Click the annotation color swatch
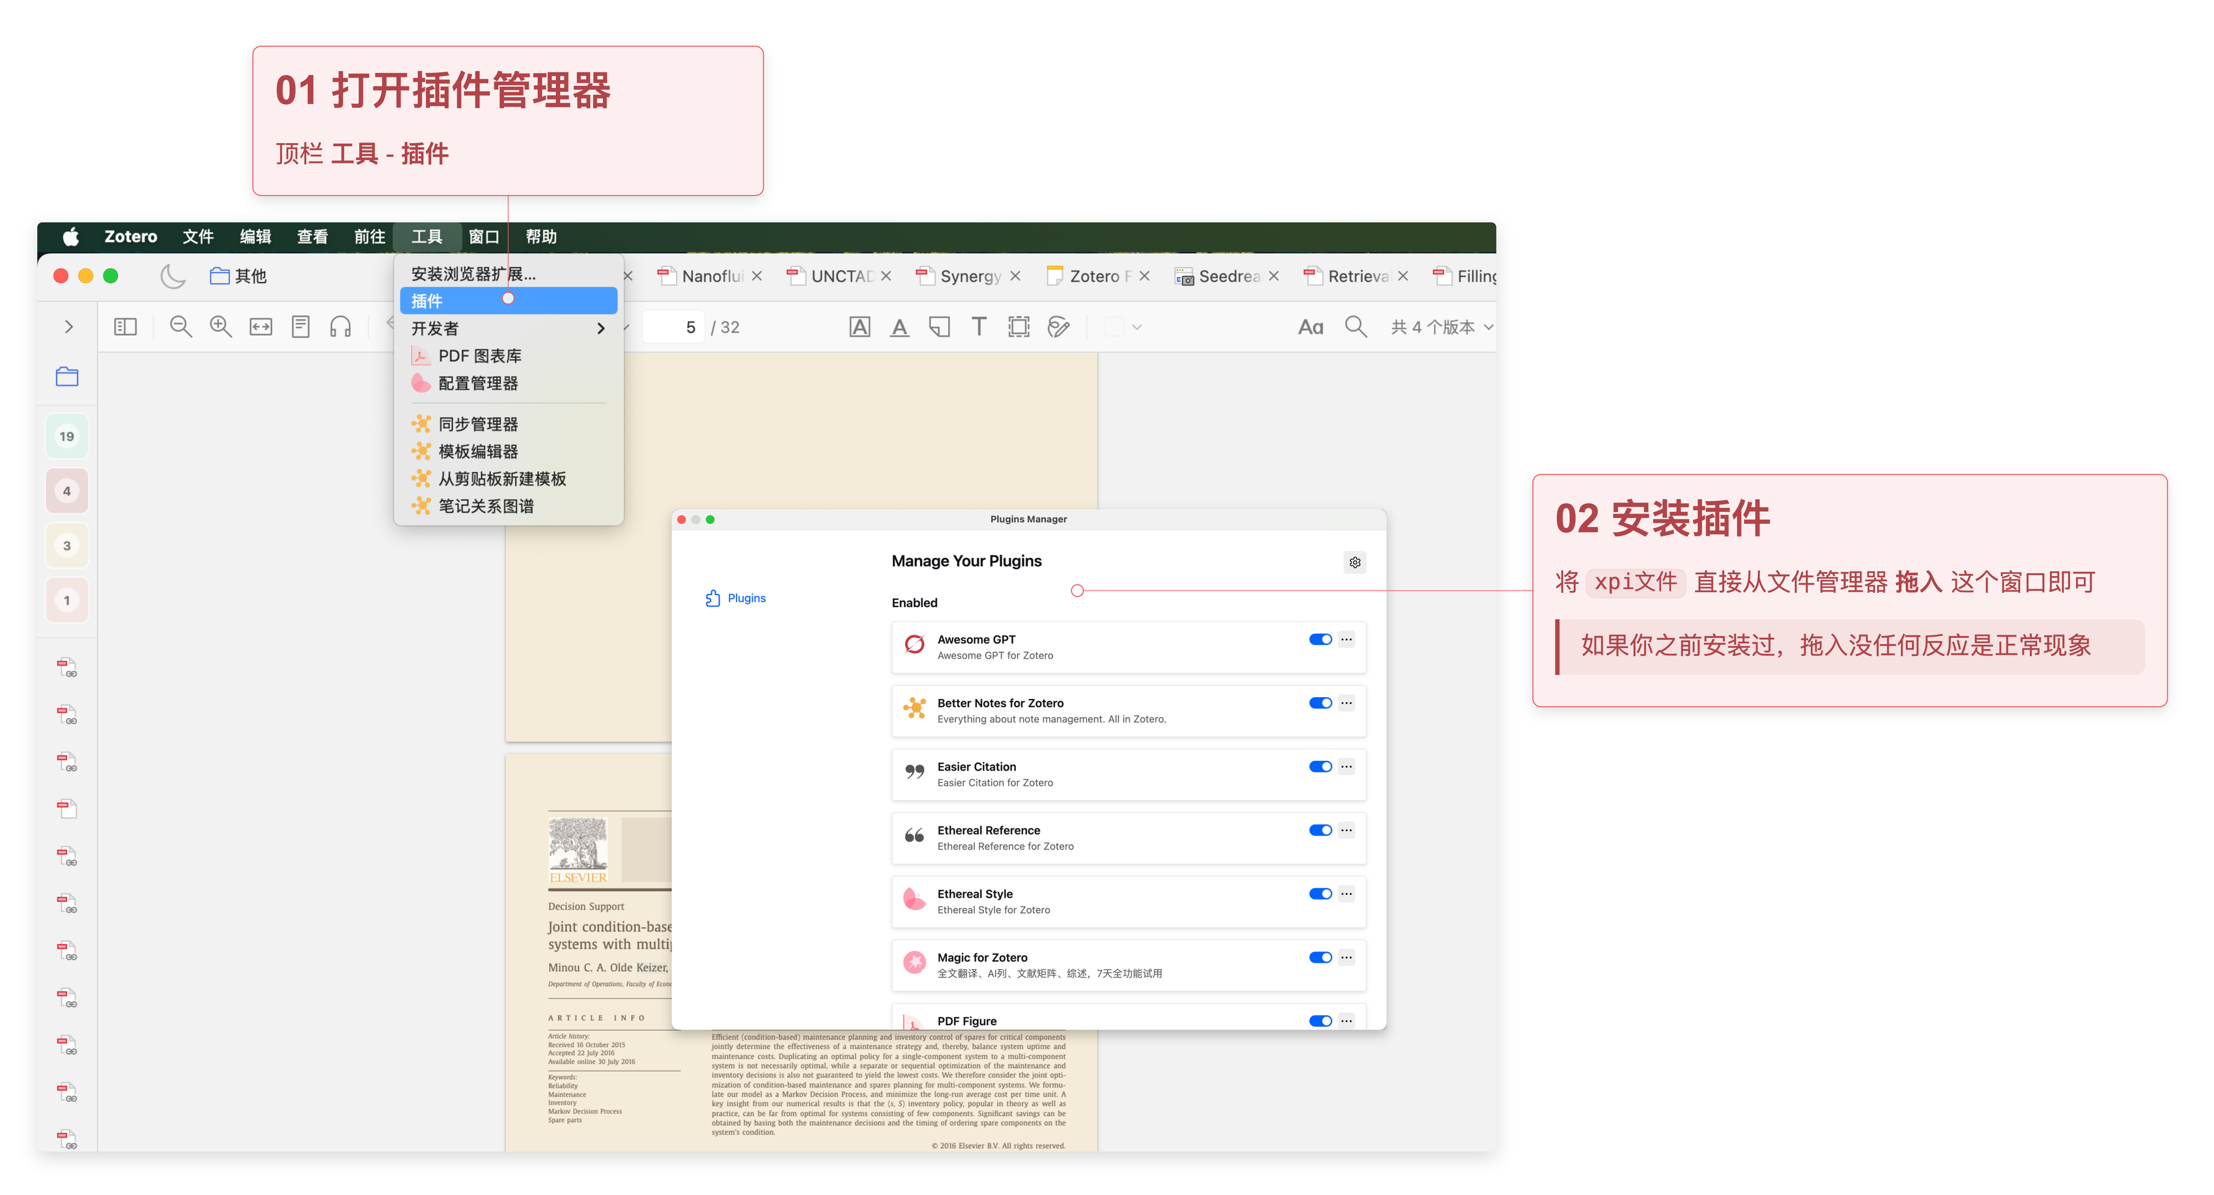This screenshot has height=1195, width=2214. pos(1114,327)
